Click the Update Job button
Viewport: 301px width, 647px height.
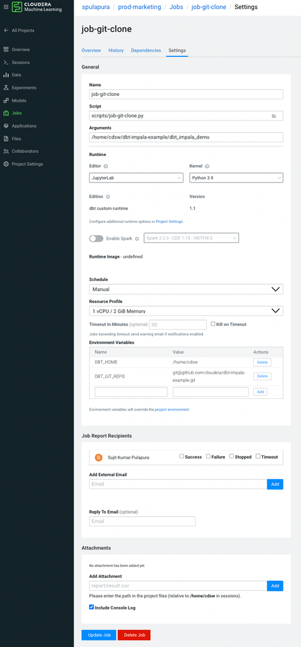(99, 635)
